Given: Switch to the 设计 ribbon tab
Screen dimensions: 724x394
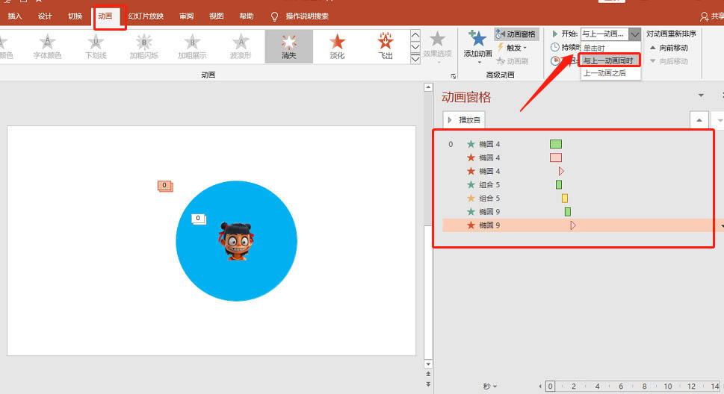Looking at the screenshot, I should pyautogui.click(x=45, y=16).
